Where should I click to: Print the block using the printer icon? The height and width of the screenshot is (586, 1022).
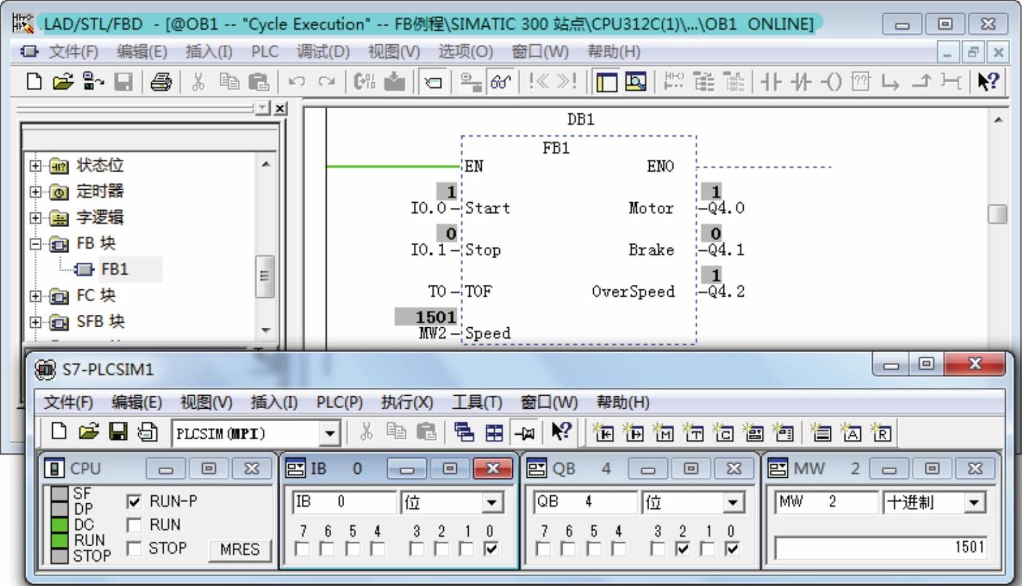point(161,81)
